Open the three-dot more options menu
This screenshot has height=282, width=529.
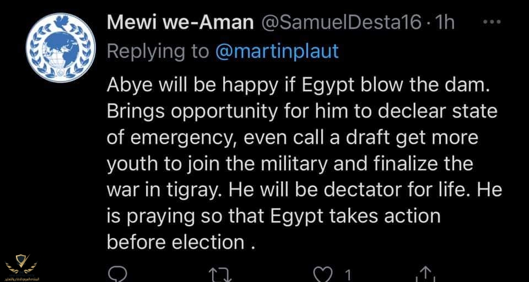coord(491,23)
